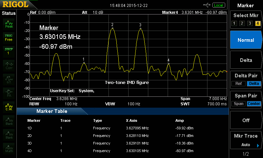Image resolution: width=263 pixels, height=158 pixels.
Task: Click the TRIG Free status icon
Action: click(x=9, y=37)
